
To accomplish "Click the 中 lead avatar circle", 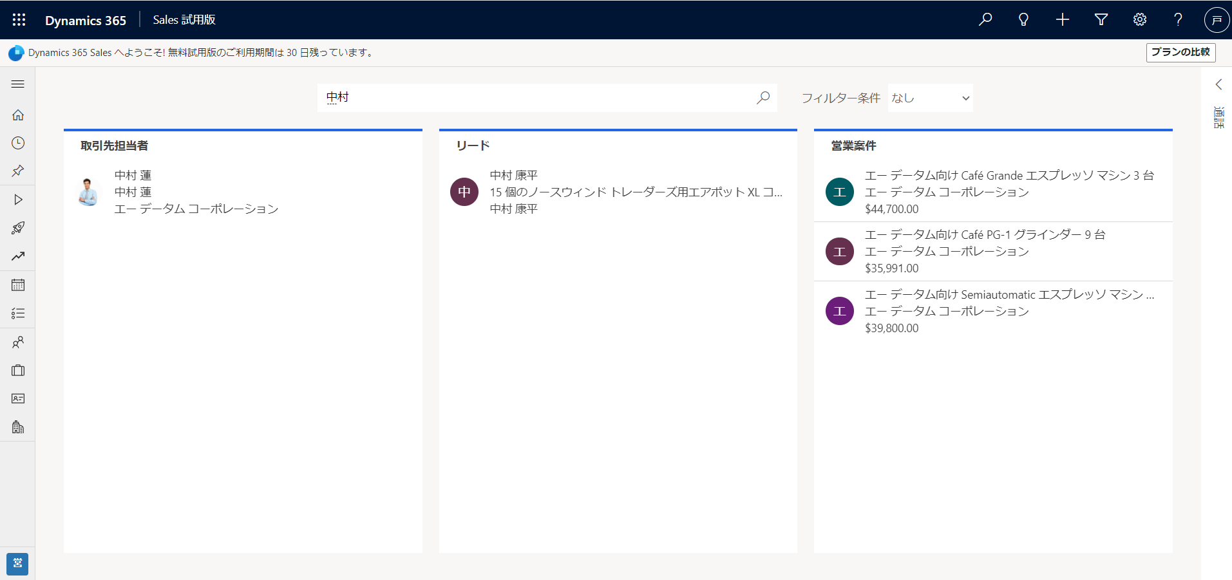I will click(x=464, y=192).
